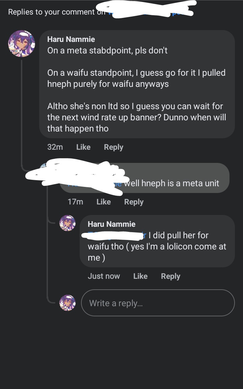Open Haru Nammie's avatar on the top comment
The height and width of the screenshot is (389, 243).
tap(22, 44)
